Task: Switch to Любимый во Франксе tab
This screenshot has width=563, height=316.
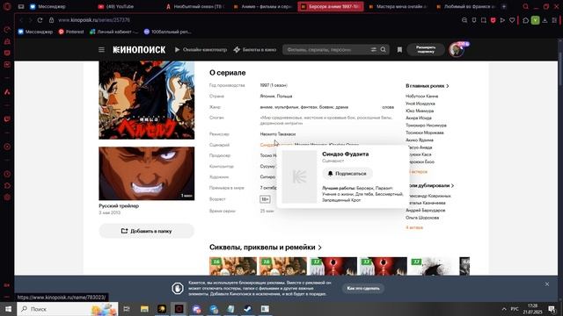Action: click(465, 6)
